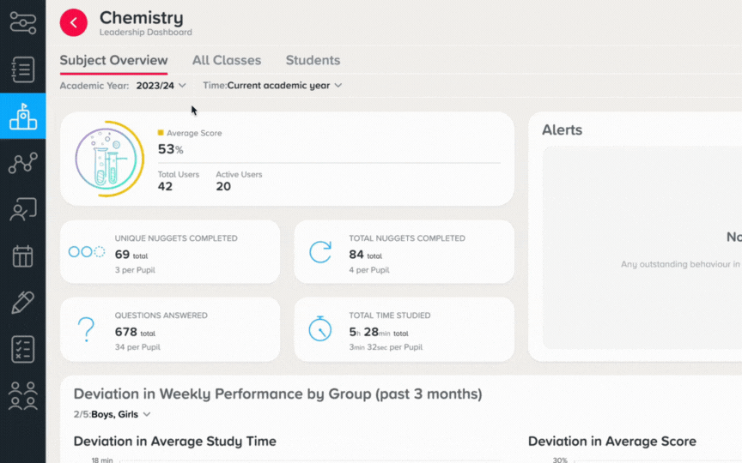Open the sliders filter icon in sidebar
742x463 pixels.
(x=22, y=22)
